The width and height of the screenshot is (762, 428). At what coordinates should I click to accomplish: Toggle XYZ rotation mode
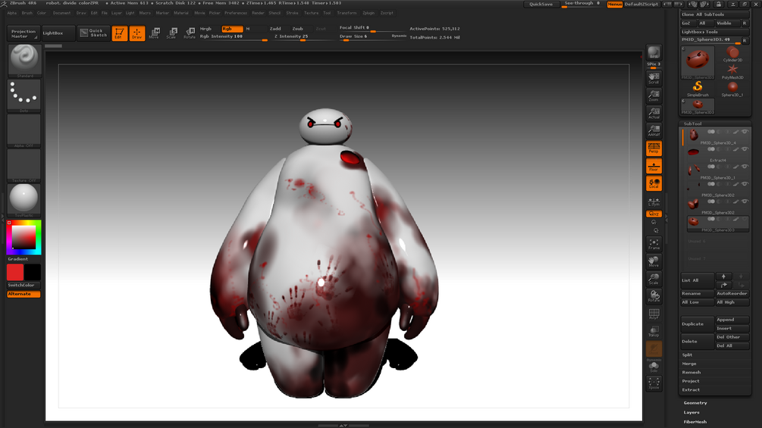click(x=654, y=214)
